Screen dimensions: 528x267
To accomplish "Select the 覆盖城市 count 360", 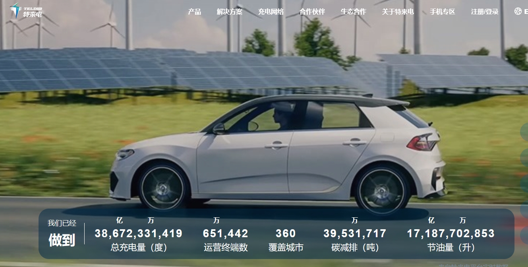I will (286, 234).
